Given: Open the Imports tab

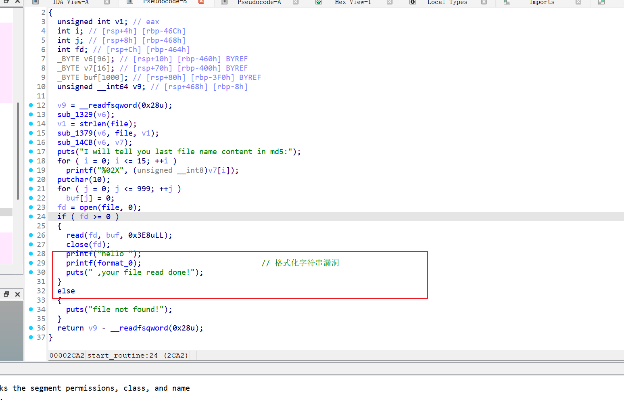Looking at the screenshot, I should pos(541,2).
